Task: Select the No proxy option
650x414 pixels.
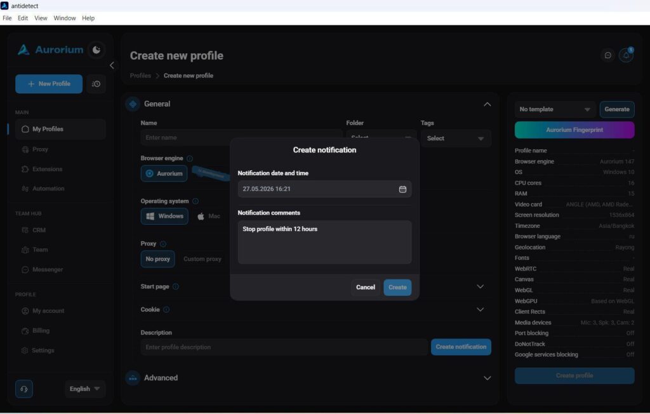Action: (x=157, y=259)
